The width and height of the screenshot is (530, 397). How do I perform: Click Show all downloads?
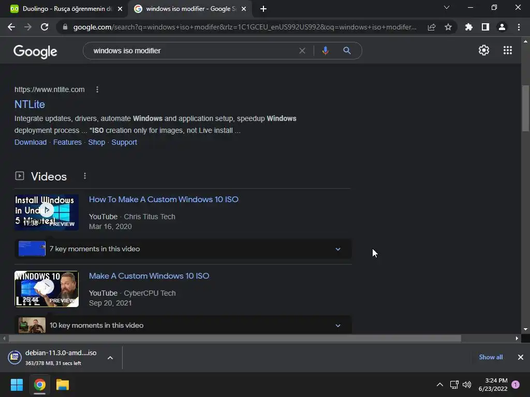[x=491, y=357]
